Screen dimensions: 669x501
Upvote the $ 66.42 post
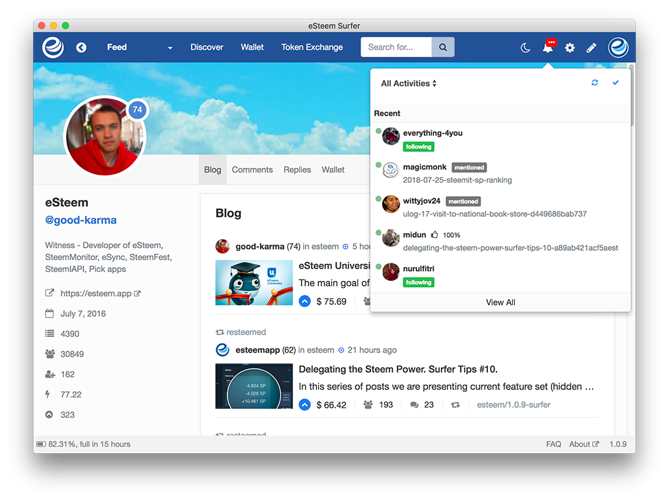(x=304, y=404)
